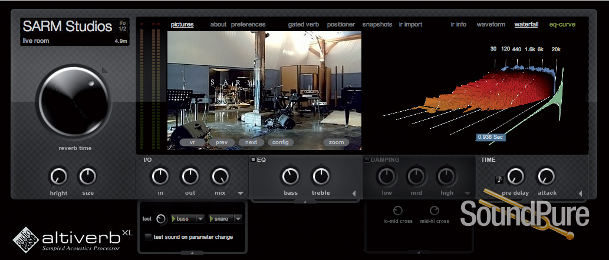Toggle the EQ section on

253,159
